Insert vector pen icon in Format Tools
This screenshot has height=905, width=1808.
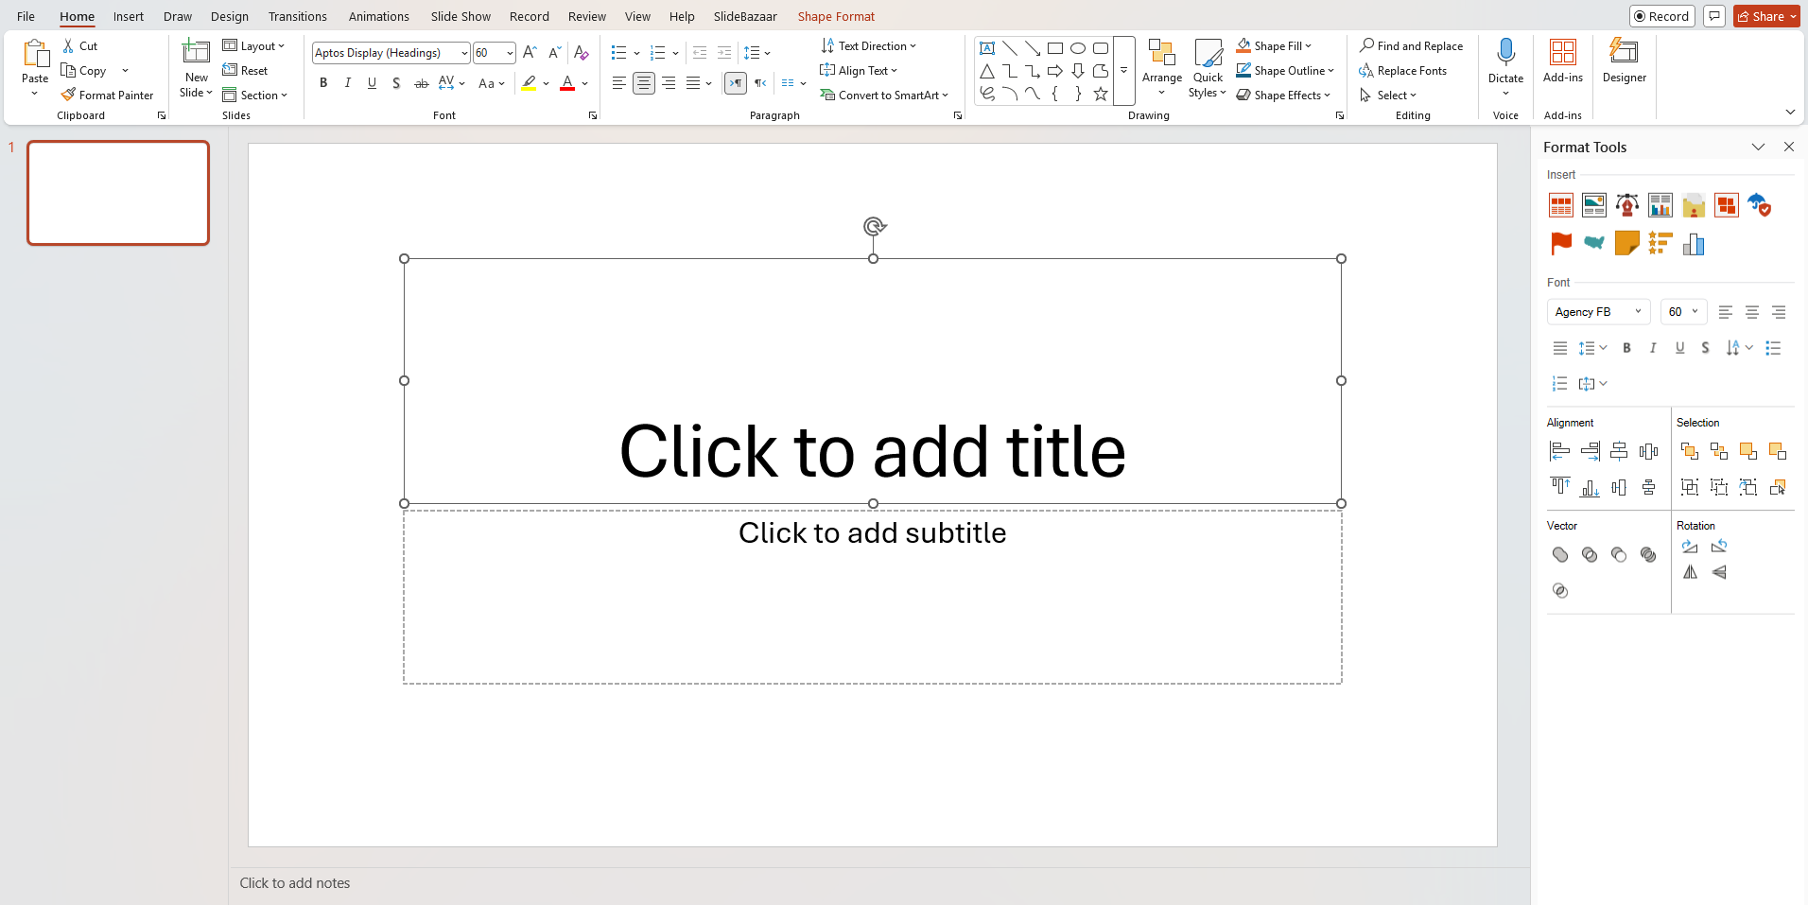[1627, 205]
